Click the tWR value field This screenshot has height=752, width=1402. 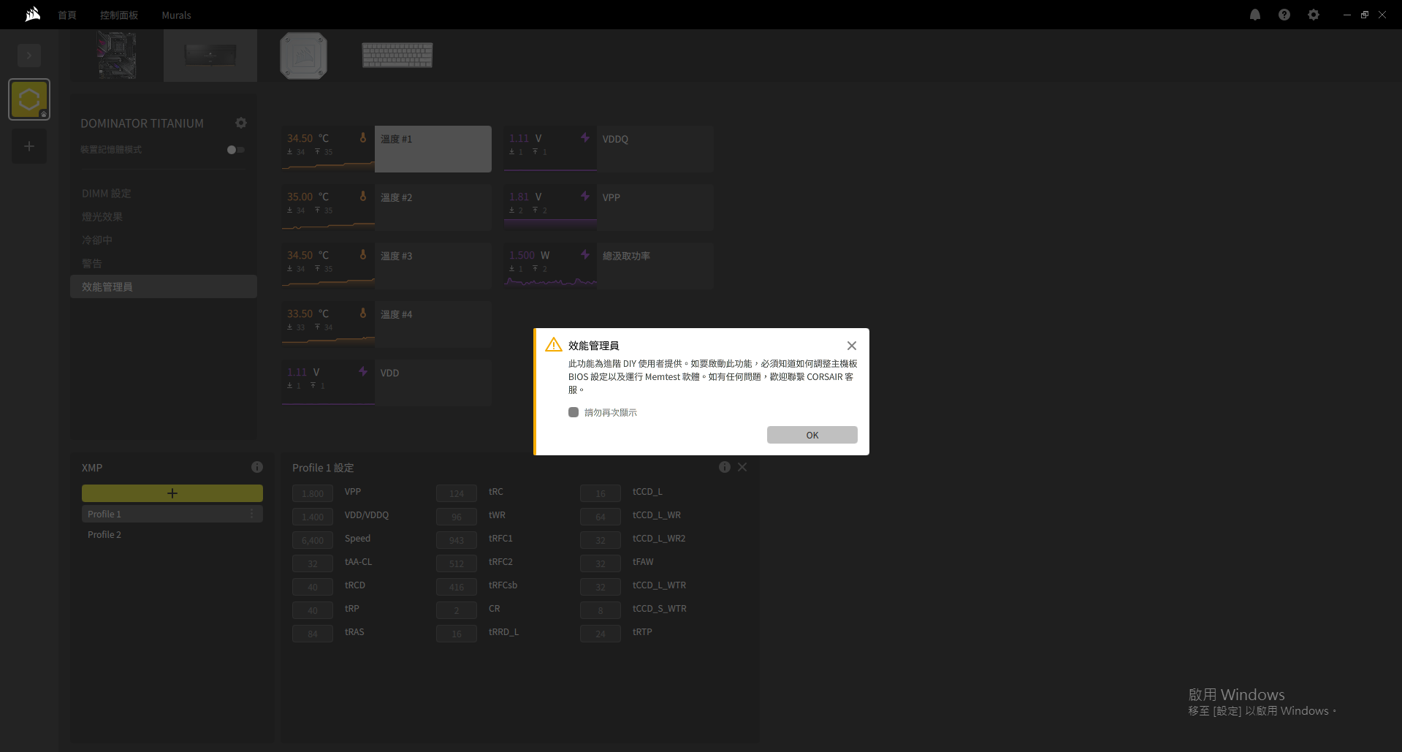pyautogui.click(x=457, y=517)
